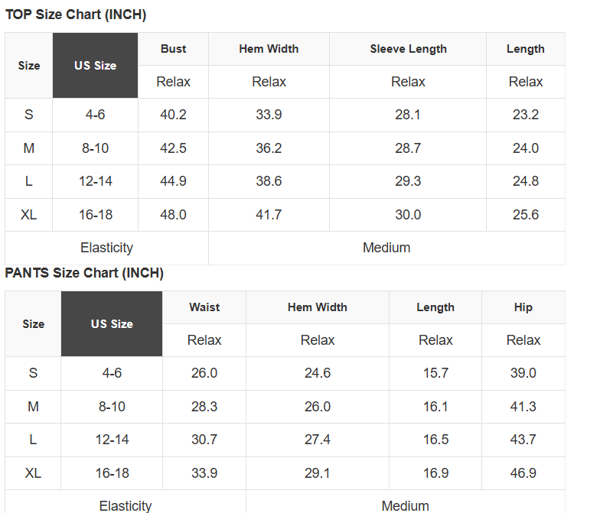600x513 pixels.
Task: Click the Waist column header
Action: pos(204,307)
